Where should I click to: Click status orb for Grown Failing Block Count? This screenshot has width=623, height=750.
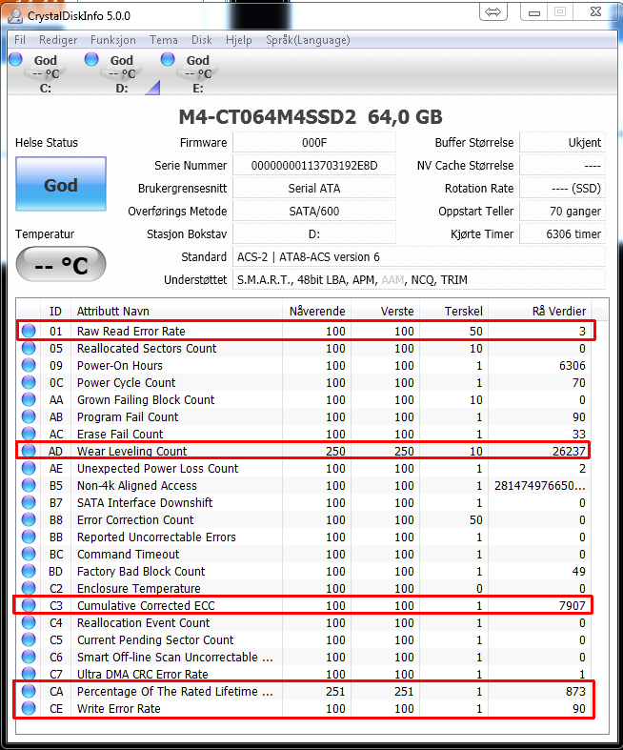29,399
